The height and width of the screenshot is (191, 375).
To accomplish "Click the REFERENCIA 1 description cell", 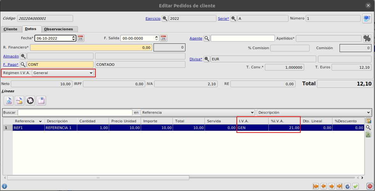I will (61, 128).
